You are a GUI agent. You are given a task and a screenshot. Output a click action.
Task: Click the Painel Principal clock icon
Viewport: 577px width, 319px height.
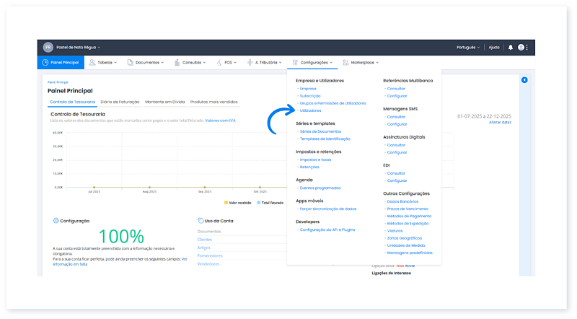pyautogui.click(x=45, y=63)
